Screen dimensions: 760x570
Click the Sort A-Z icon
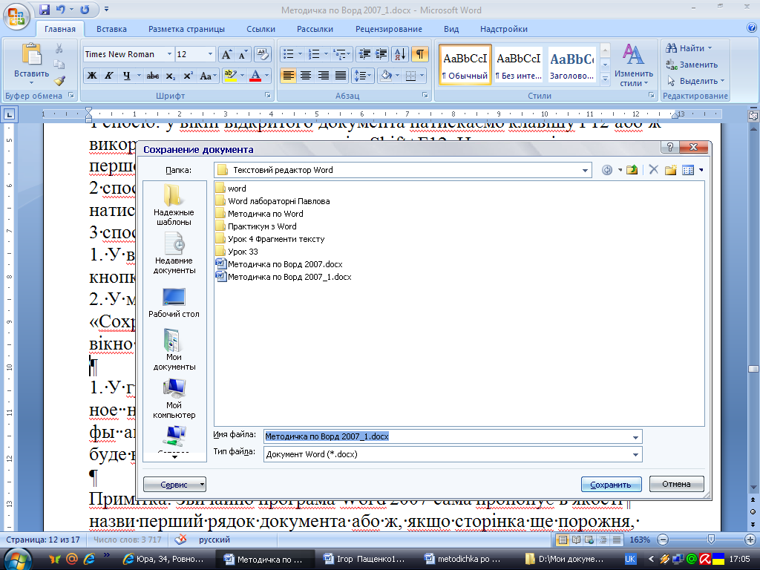tap(400, 54)
